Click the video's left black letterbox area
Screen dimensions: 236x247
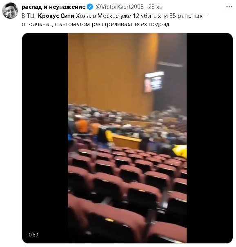[x=45, y=138]
